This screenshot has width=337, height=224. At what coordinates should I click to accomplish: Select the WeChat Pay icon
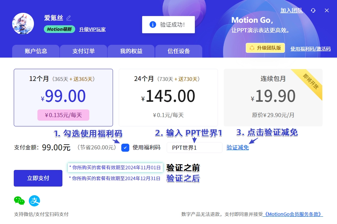(x=20, y=201)
